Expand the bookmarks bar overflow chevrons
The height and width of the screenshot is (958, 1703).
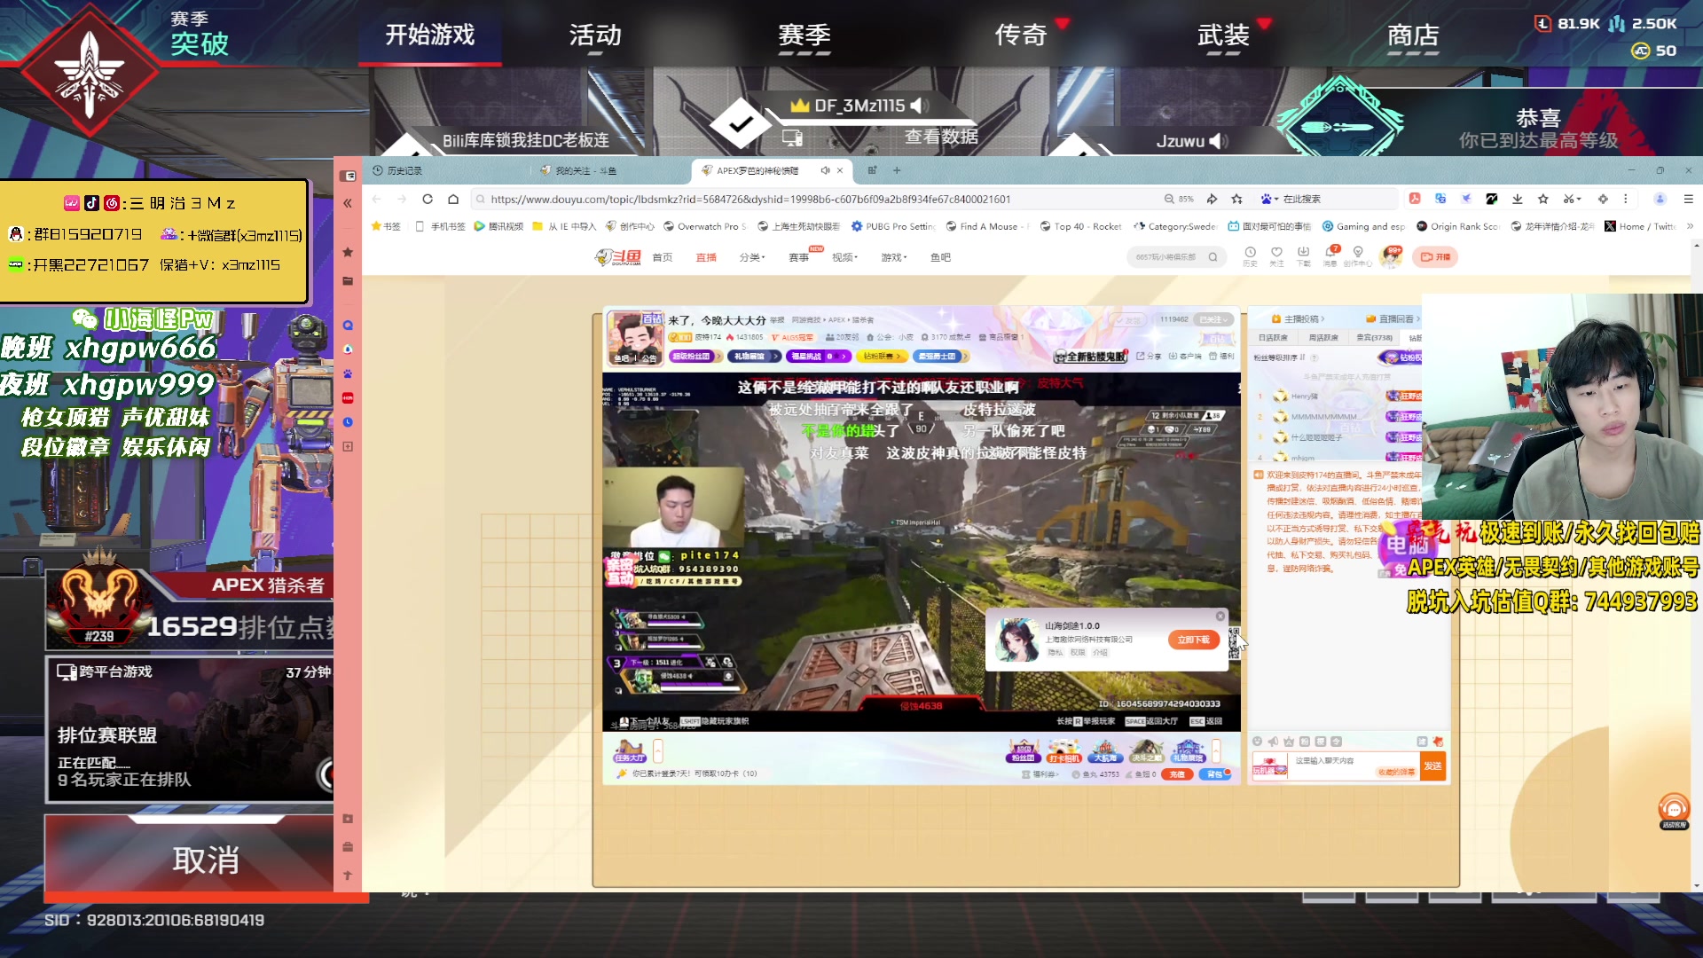pyautogui.click(x=1690, y=226)
